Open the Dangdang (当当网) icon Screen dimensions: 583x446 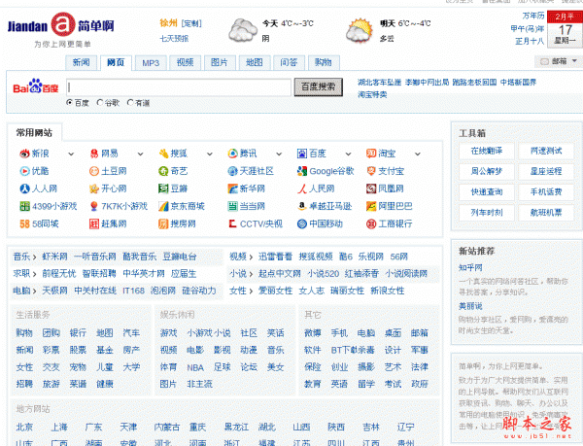pos(232,206)
